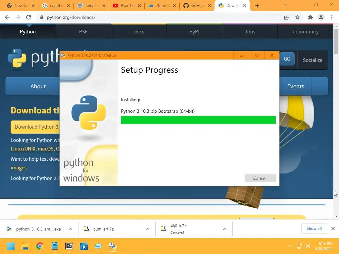Follow the macOS link
339x254 pixels.
pos(46,149)
